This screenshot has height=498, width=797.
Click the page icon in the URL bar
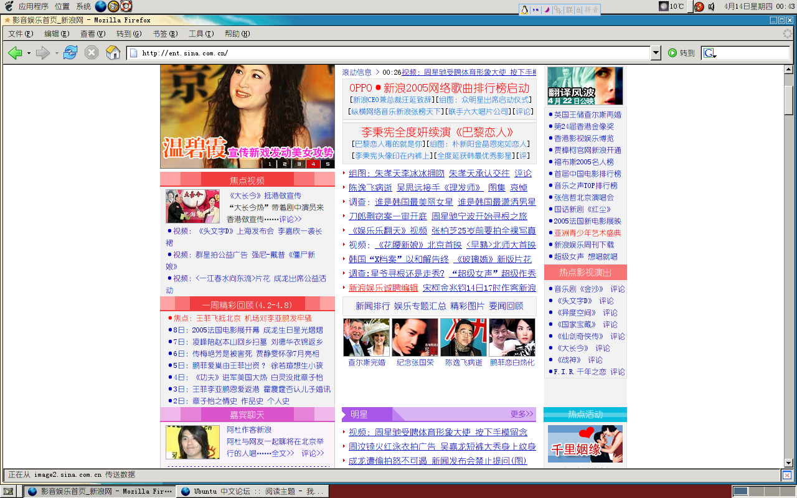tap(133, 53)
